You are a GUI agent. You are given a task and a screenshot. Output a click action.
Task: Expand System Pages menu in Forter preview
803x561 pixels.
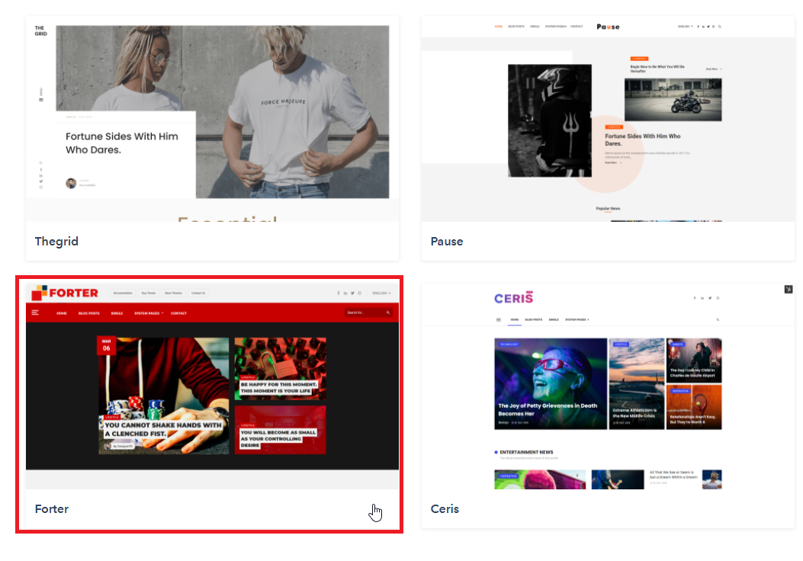149,313
